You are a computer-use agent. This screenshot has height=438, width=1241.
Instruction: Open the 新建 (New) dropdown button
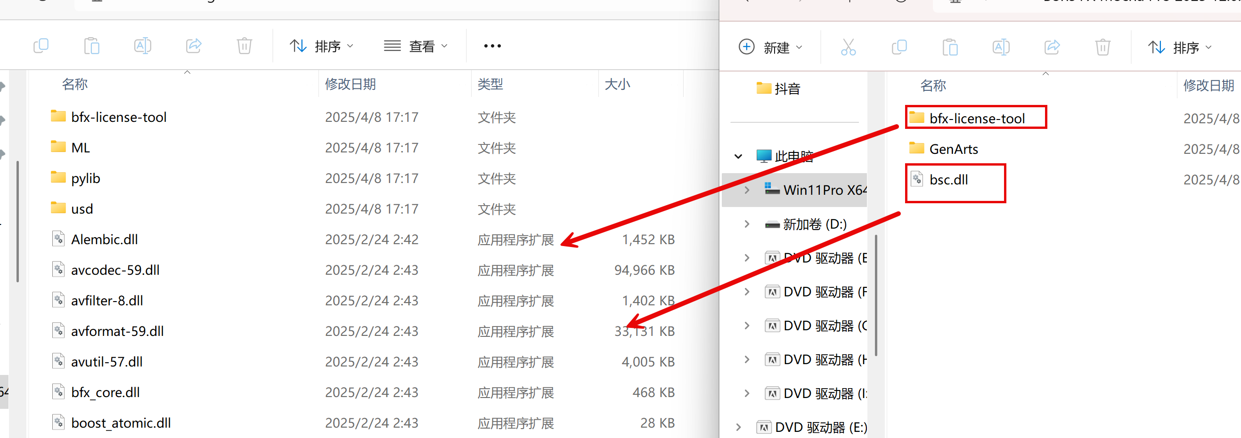click(x=770, y=48)
